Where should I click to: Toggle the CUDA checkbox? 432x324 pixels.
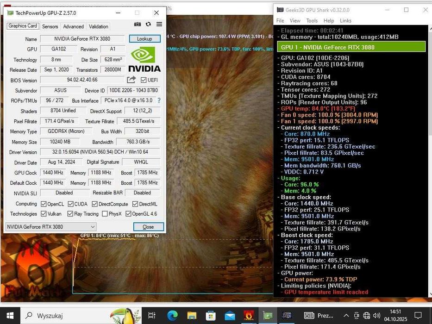click(x=70, y=204)
